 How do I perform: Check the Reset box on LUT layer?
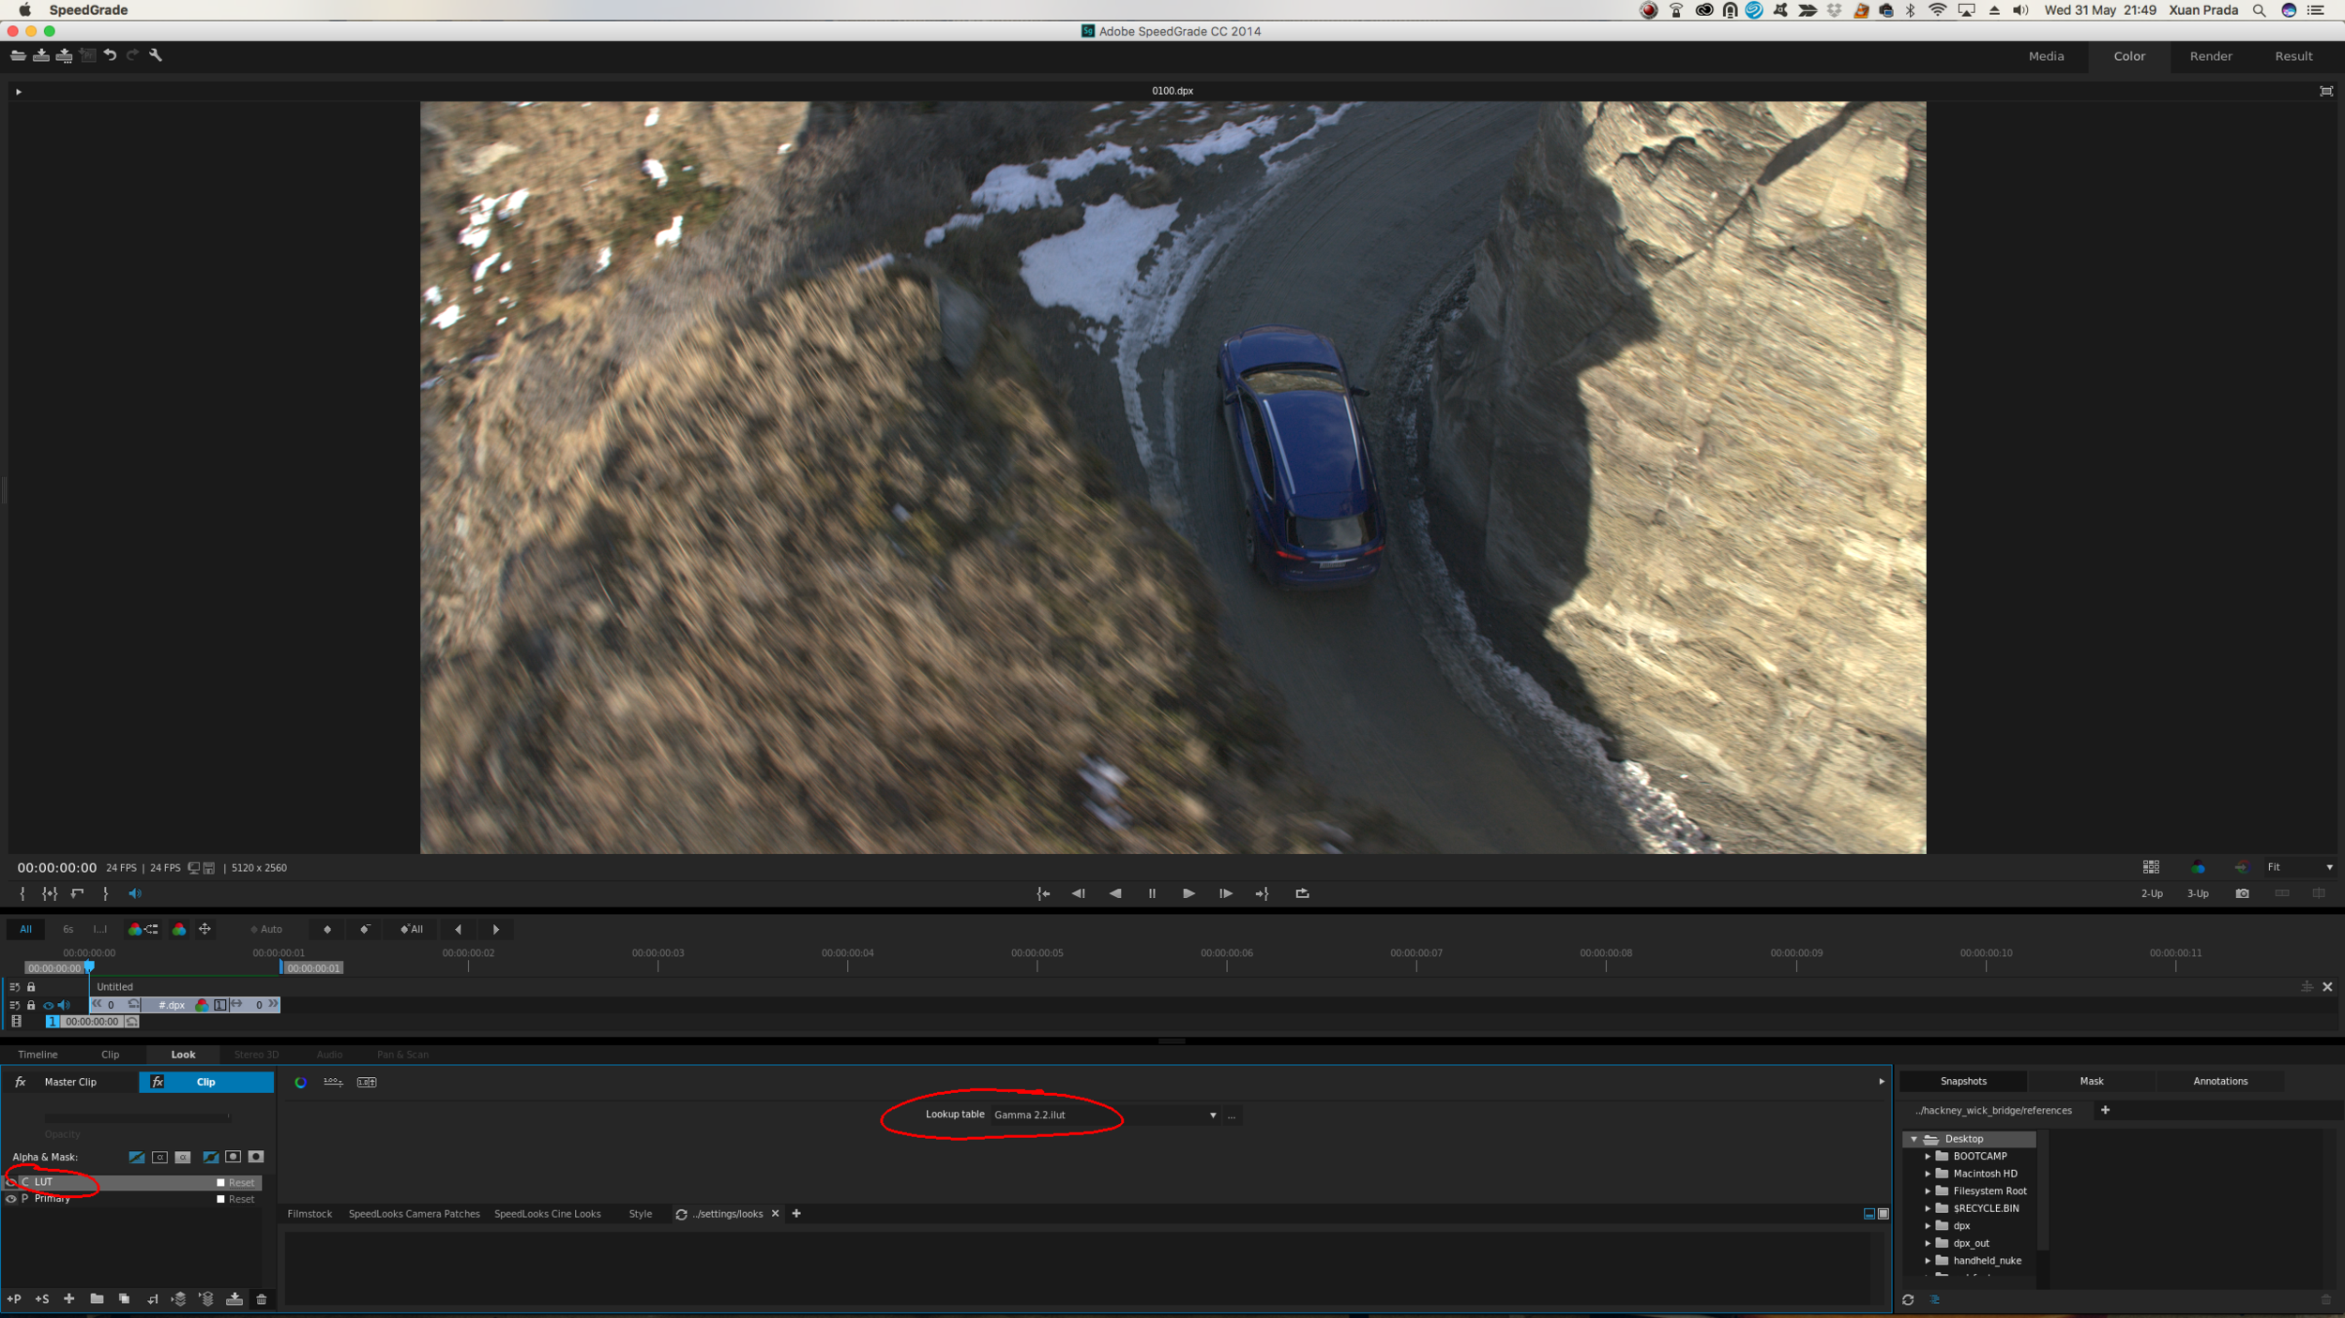pyautogui.click(x=221, y=1183)
